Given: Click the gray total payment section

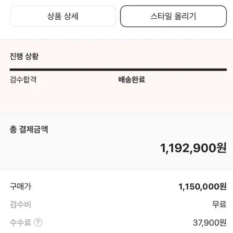Looking at the screenshot, I should [x=116, y=141].
